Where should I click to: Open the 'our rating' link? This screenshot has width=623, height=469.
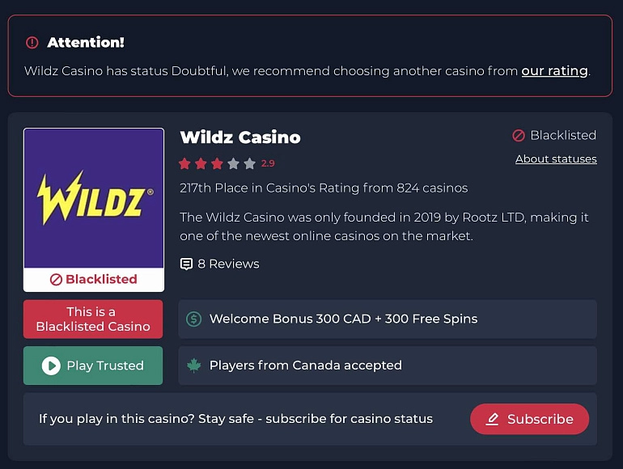point(555,70)
